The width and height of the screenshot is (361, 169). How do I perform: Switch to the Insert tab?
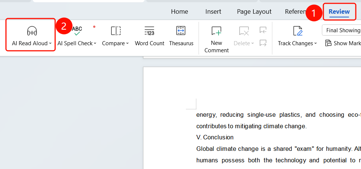[213, 12]
